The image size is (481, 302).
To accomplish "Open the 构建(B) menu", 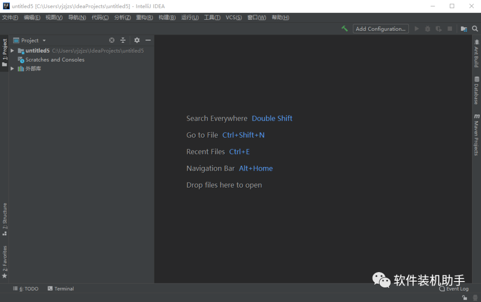I will tap(167, 17).
